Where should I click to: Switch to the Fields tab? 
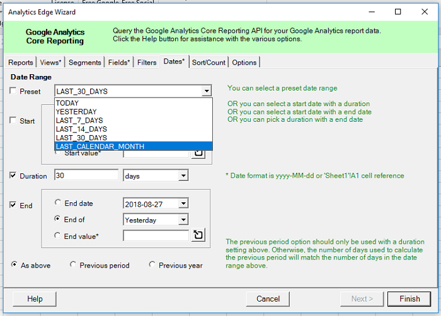click(x=119, y=62)
